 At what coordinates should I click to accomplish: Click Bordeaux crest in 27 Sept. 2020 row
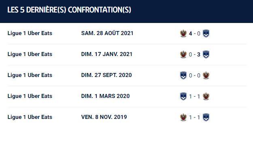pos(183,75)
